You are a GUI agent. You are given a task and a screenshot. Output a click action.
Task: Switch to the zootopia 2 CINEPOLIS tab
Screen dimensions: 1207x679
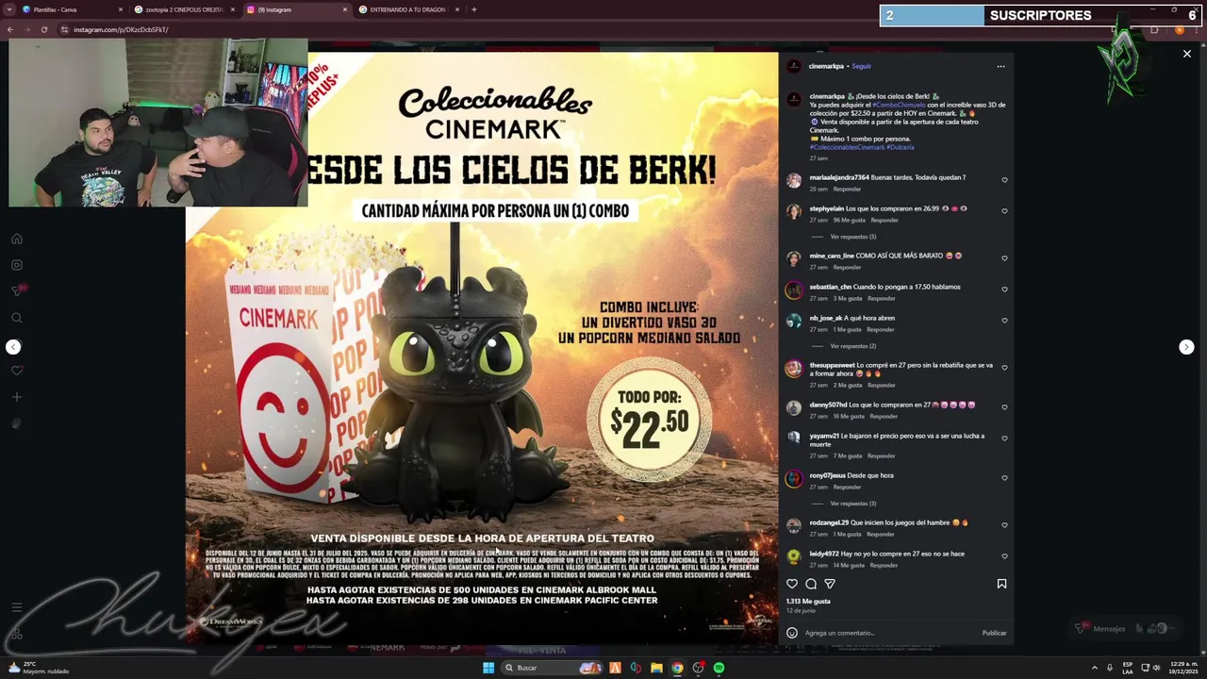184,9
